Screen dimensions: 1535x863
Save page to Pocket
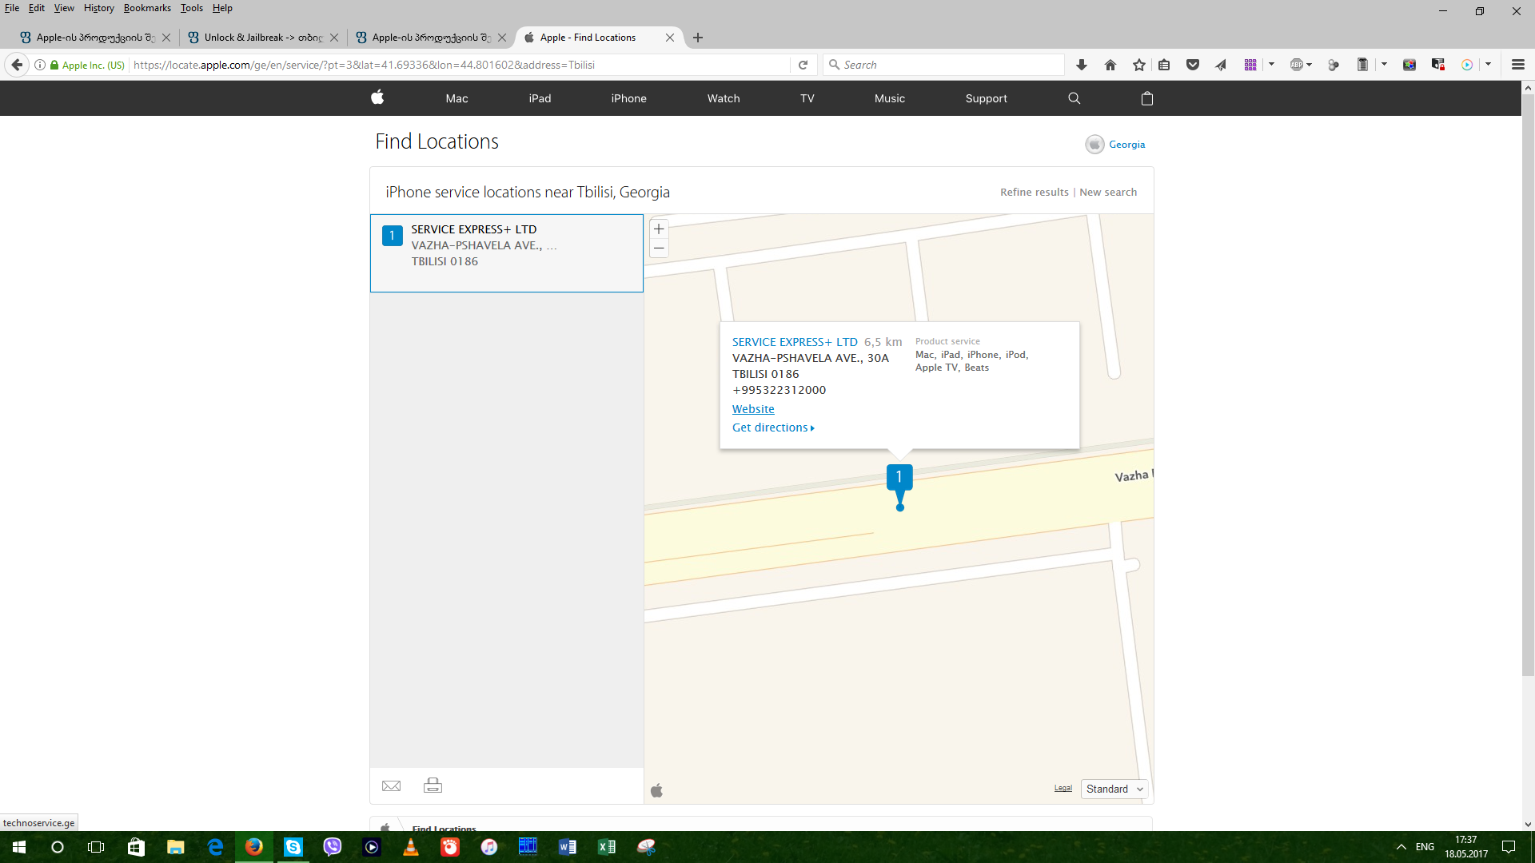click(x=1193, y=65)
